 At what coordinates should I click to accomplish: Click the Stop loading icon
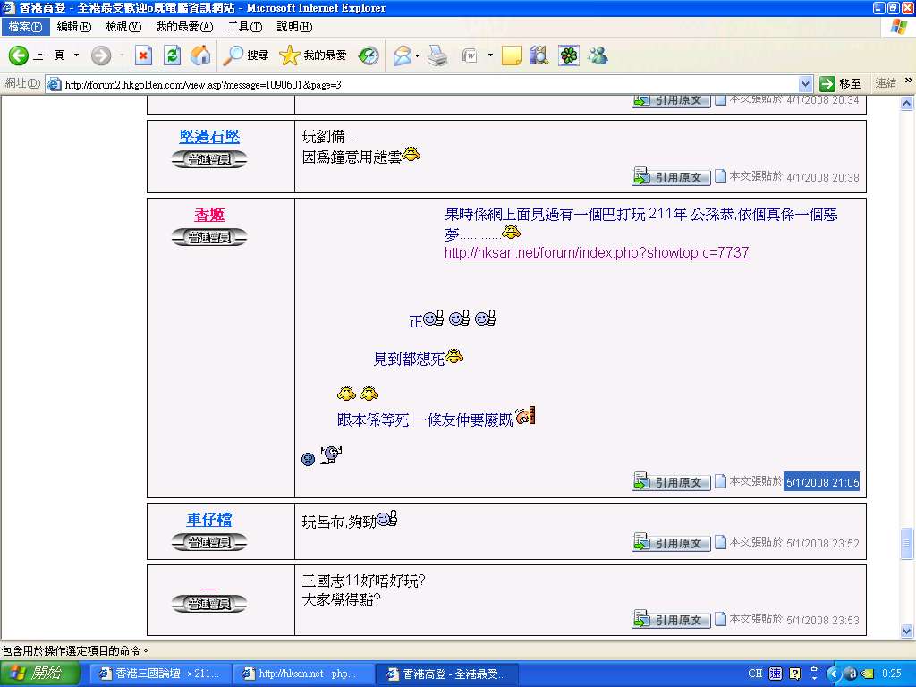143,55
